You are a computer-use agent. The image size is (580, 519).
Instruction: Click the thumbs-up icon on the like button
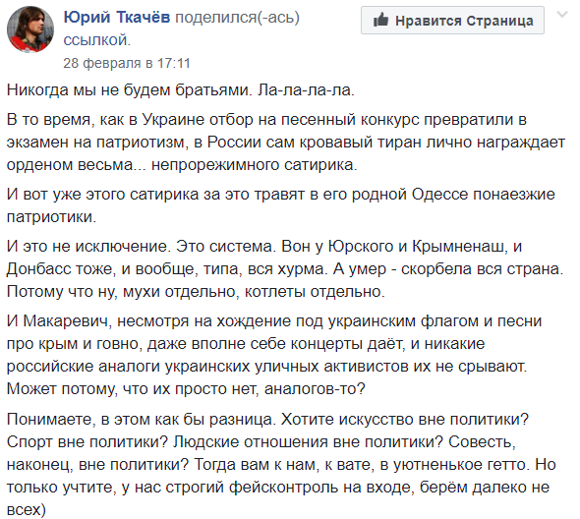coord(380,20)
